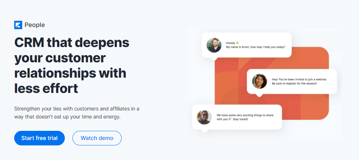This screenshot has width=359, height=160.
Task: Click the tail pointer under bottom chat bubble
Action: 204,130
